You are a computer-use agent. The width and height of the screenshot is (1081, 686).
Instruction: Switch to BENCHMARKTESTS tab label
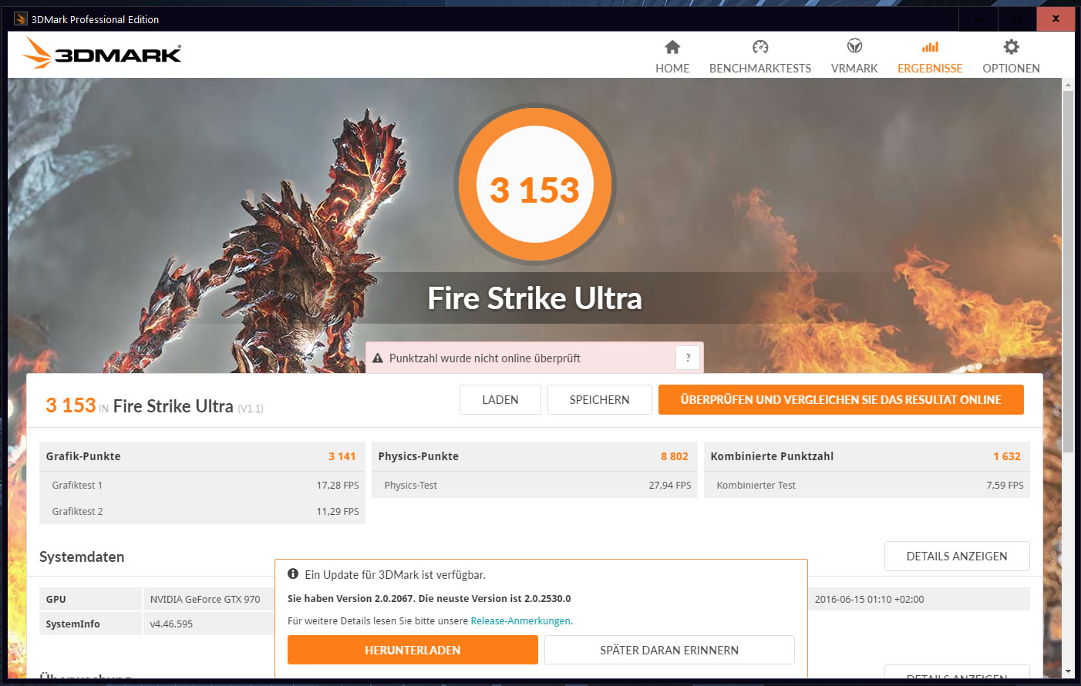point(760,69)
